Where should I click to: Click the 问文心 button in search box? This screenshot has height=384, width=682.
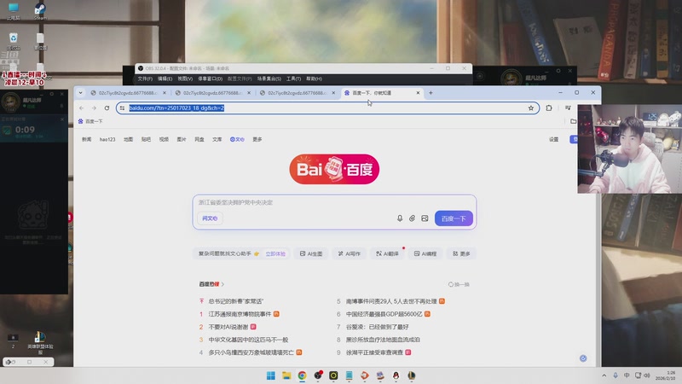(x=210, y=218)
